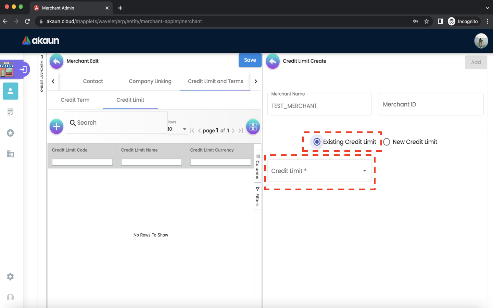
Task: Click the Save button
Action: tap(250, 60)
